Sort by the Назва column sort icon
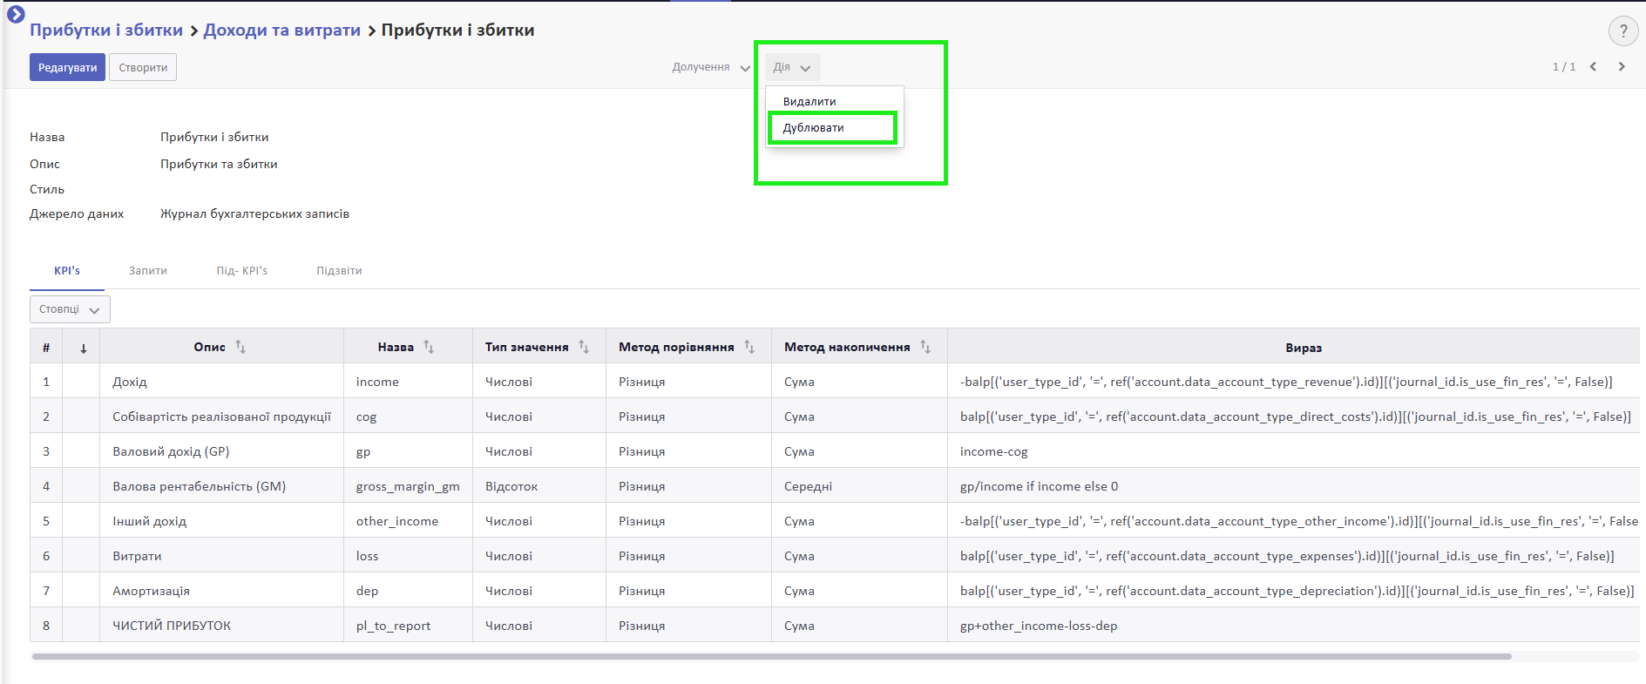 click(429, 347)
